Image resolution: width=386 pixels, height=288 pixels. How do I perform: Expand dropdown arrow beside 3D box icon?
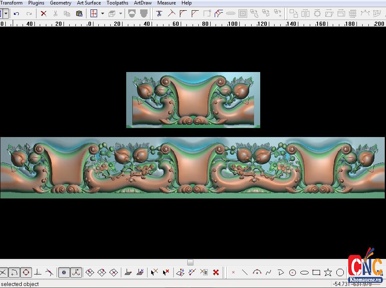tap(120, 13)
